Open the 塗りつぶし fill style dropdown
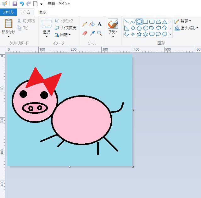 click(187, 28)
